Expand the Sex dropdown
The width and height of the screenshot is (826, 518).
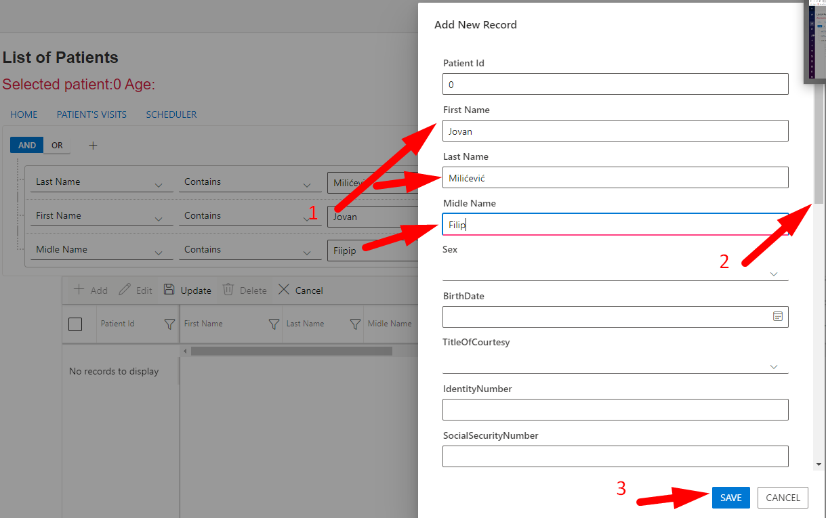774,274
